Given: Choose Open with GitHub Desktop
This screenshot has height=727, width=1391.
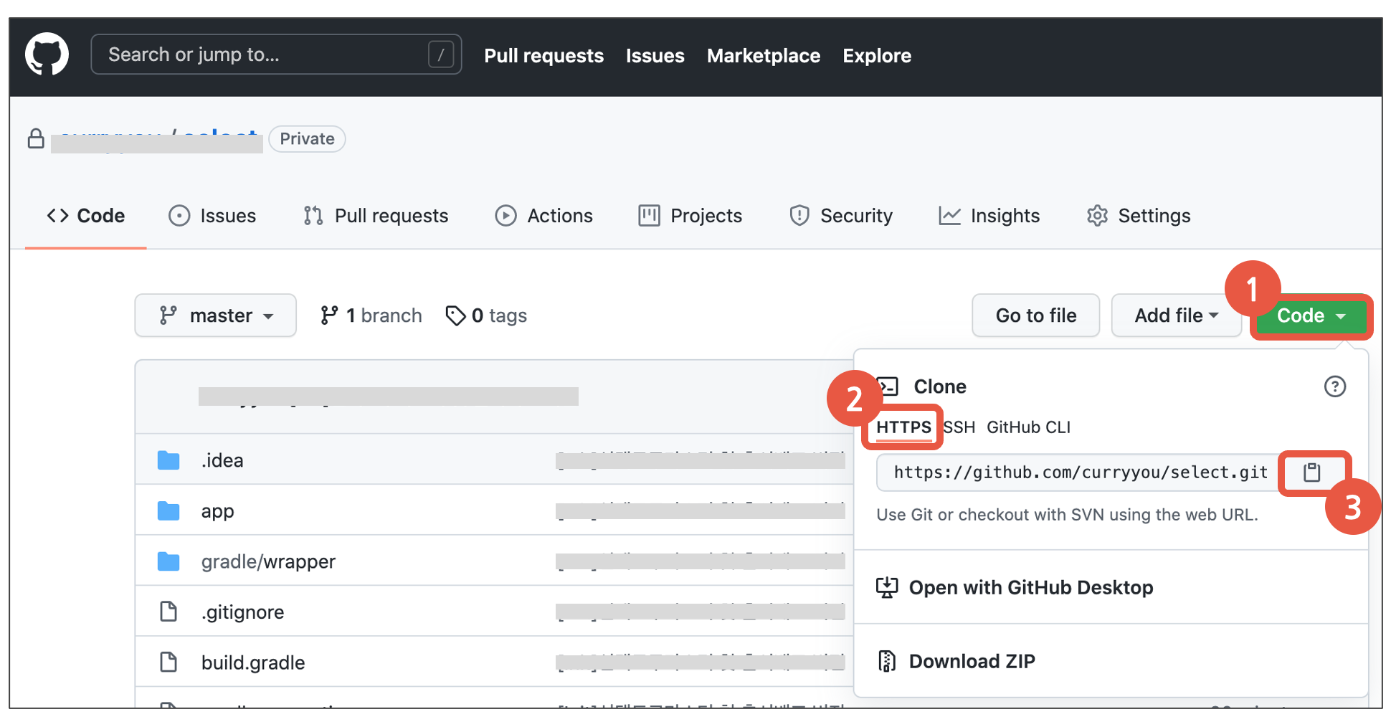Looking at the screenshot, I should tap(1015, 588).
